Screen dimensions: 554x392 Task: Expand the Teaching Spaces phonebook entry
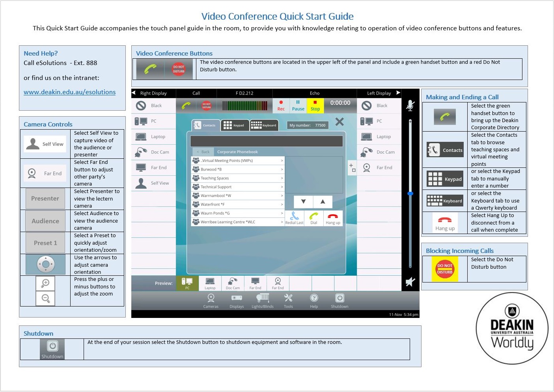click(238, 178)
